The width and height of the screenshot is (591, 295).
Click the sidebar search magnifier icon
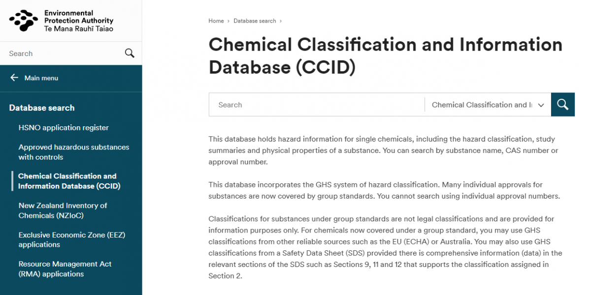point(130,53)
